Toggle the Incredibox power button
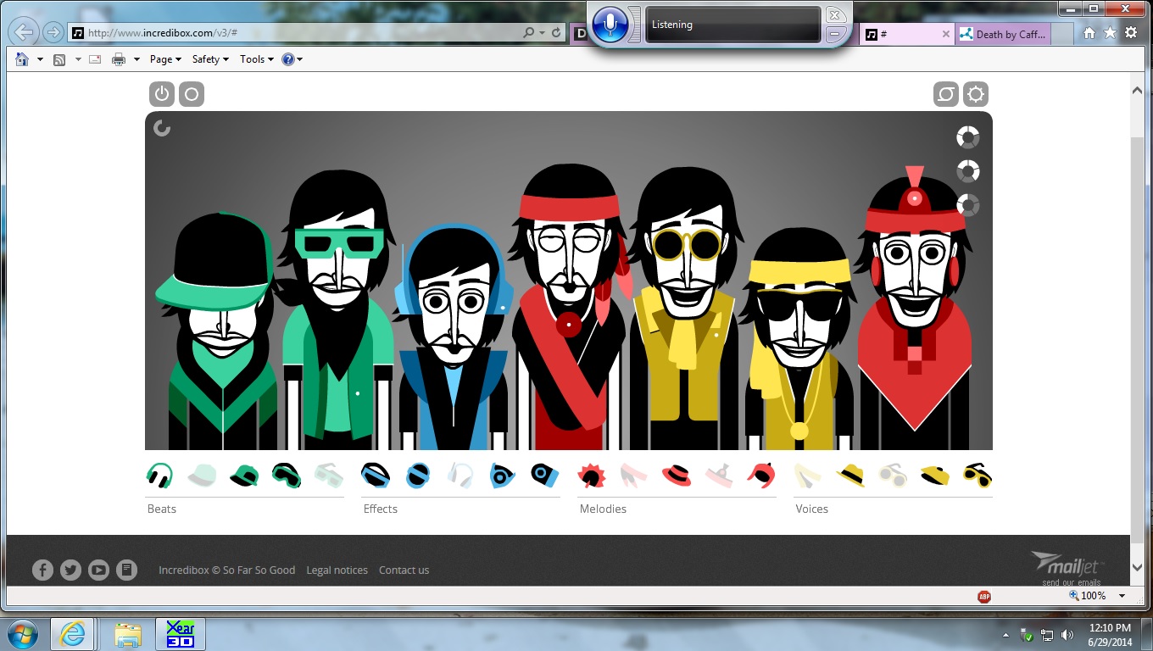The image size is (1153, 651). (162, 94)
